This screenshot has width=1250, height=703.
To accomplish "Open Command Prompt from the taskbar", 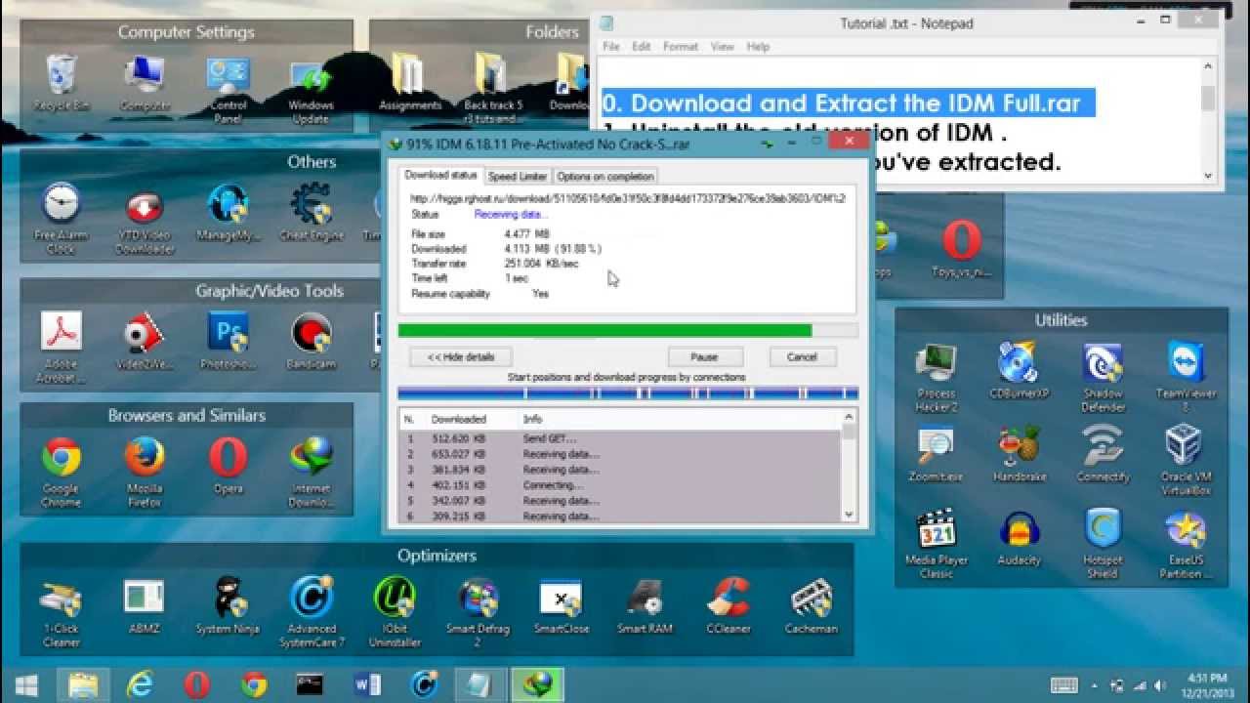I will 311,684.
